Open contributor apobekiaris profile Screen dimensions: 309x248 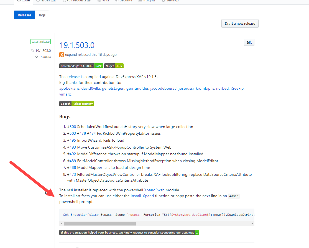[69, 88]
